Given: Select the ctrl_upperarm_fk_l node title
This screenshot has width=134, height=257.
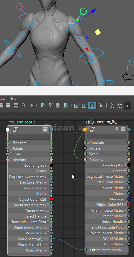Looking at the screenshot, I should tap(102, 122).
